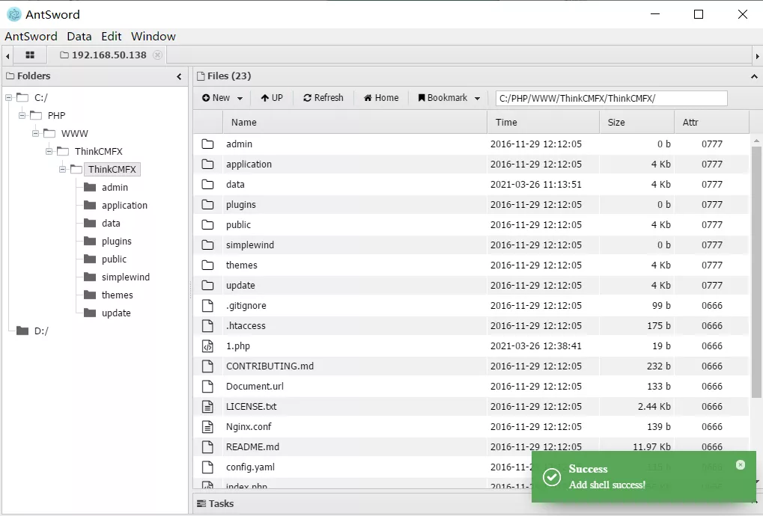This screenshot has height=516, width=763.
Task: Click the Refresh button
Action: click(323, 98)
